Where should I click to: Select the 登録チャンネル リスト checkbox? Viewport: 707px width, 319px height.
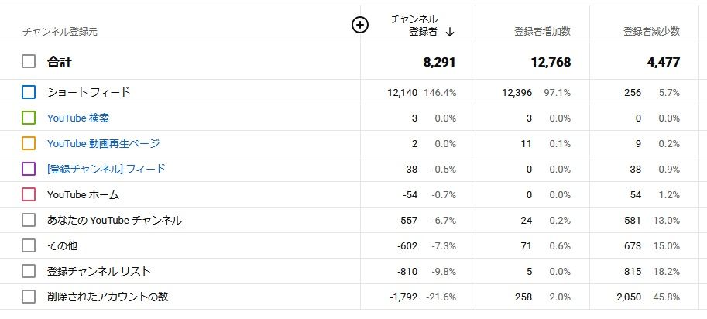[x=29, y=271]
